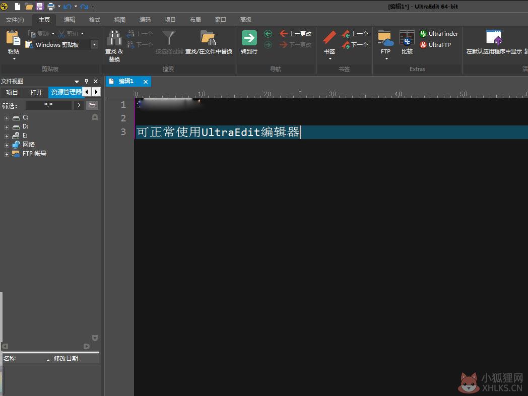
Task: Toggle the 书签 bookmark icon
Action: [x=329, y=38]
